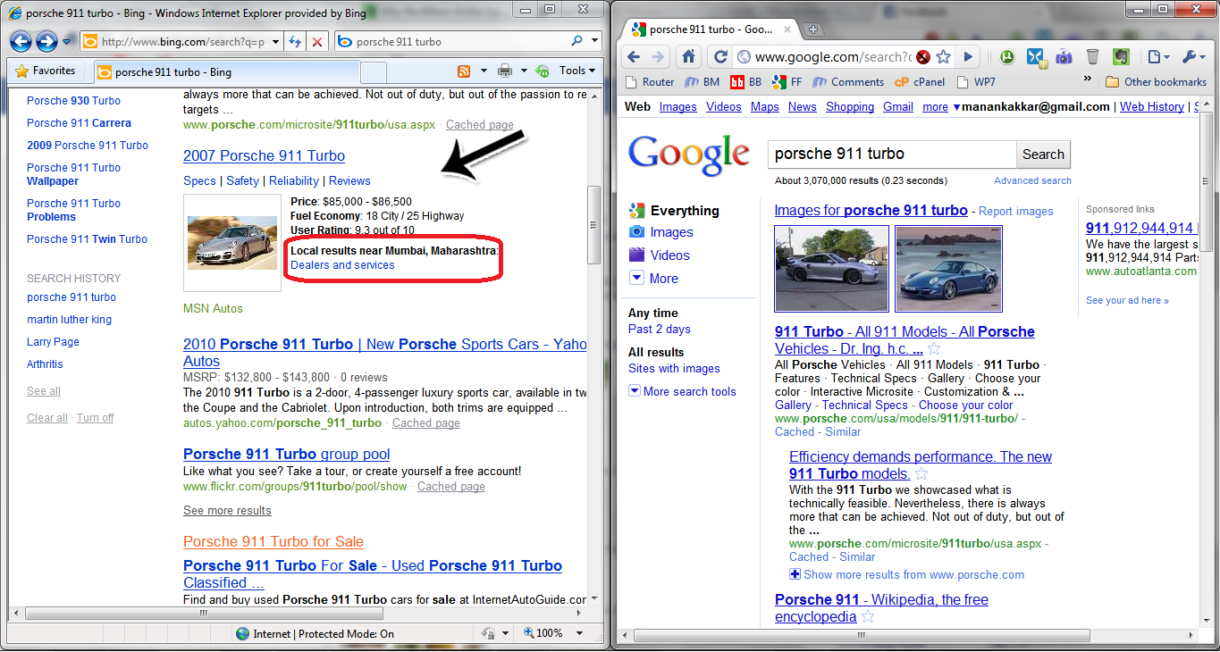The image size is (1220, 652).
Task: Switch to Google Images in the top nav
Action: point(677,107)
